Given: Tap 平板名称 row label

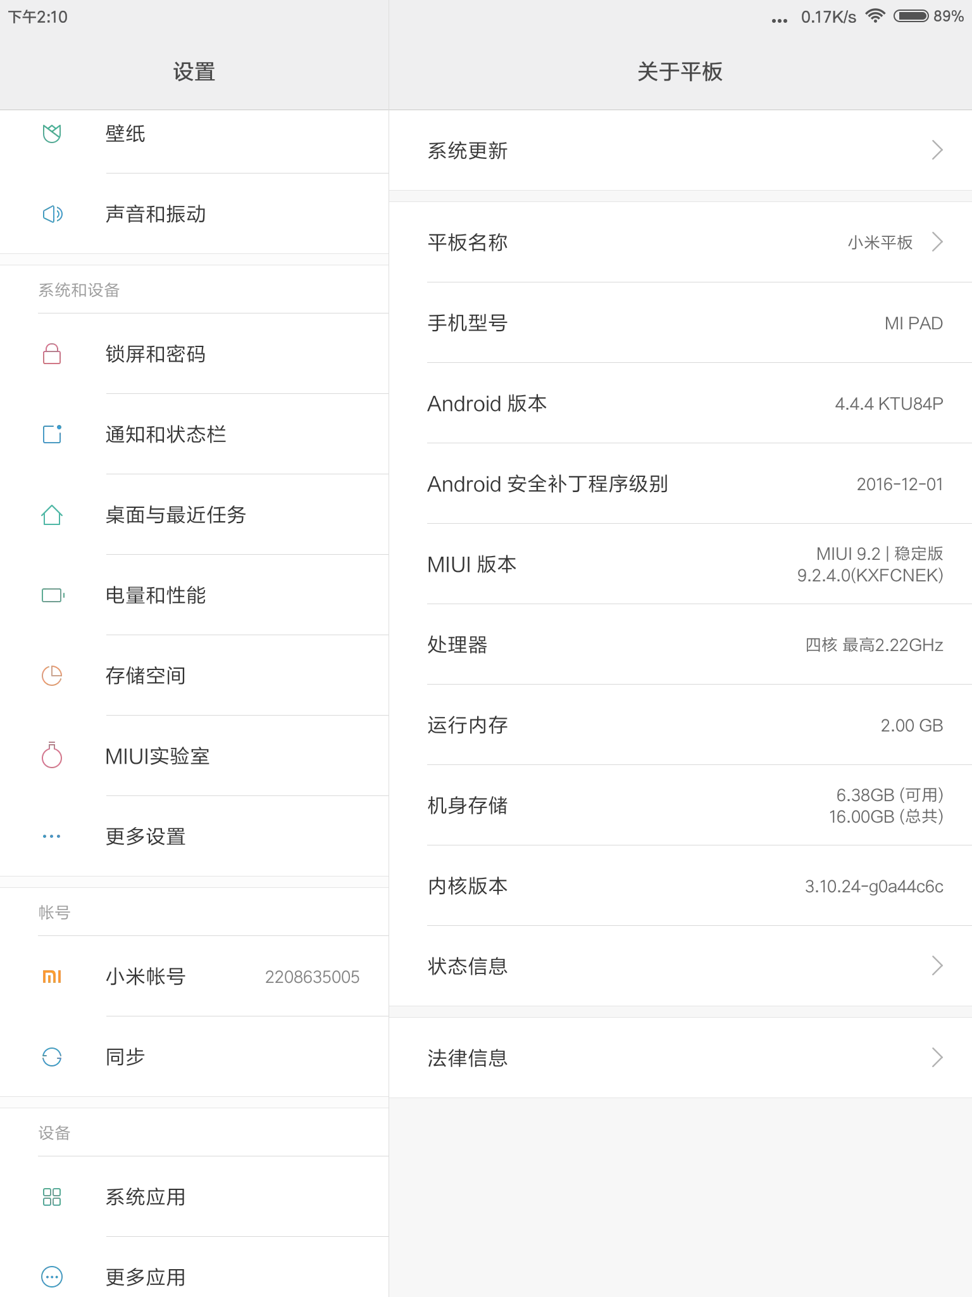Looking at the screenshot, I should [x=468, y=242].
